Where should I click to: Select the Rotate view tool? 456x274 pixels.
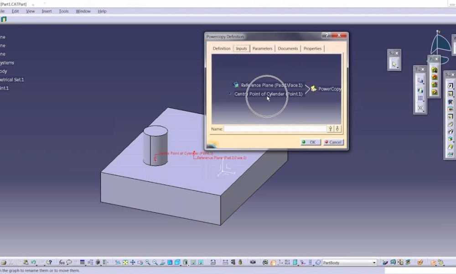coord(140,262)
